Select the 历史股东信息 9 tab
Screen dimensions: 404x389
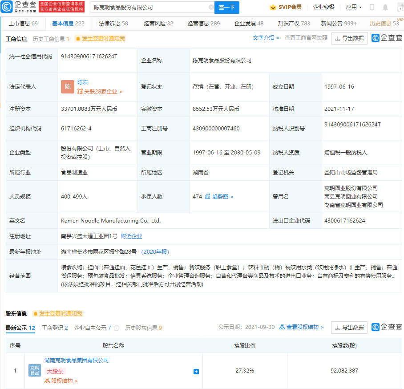click(144, 328)
